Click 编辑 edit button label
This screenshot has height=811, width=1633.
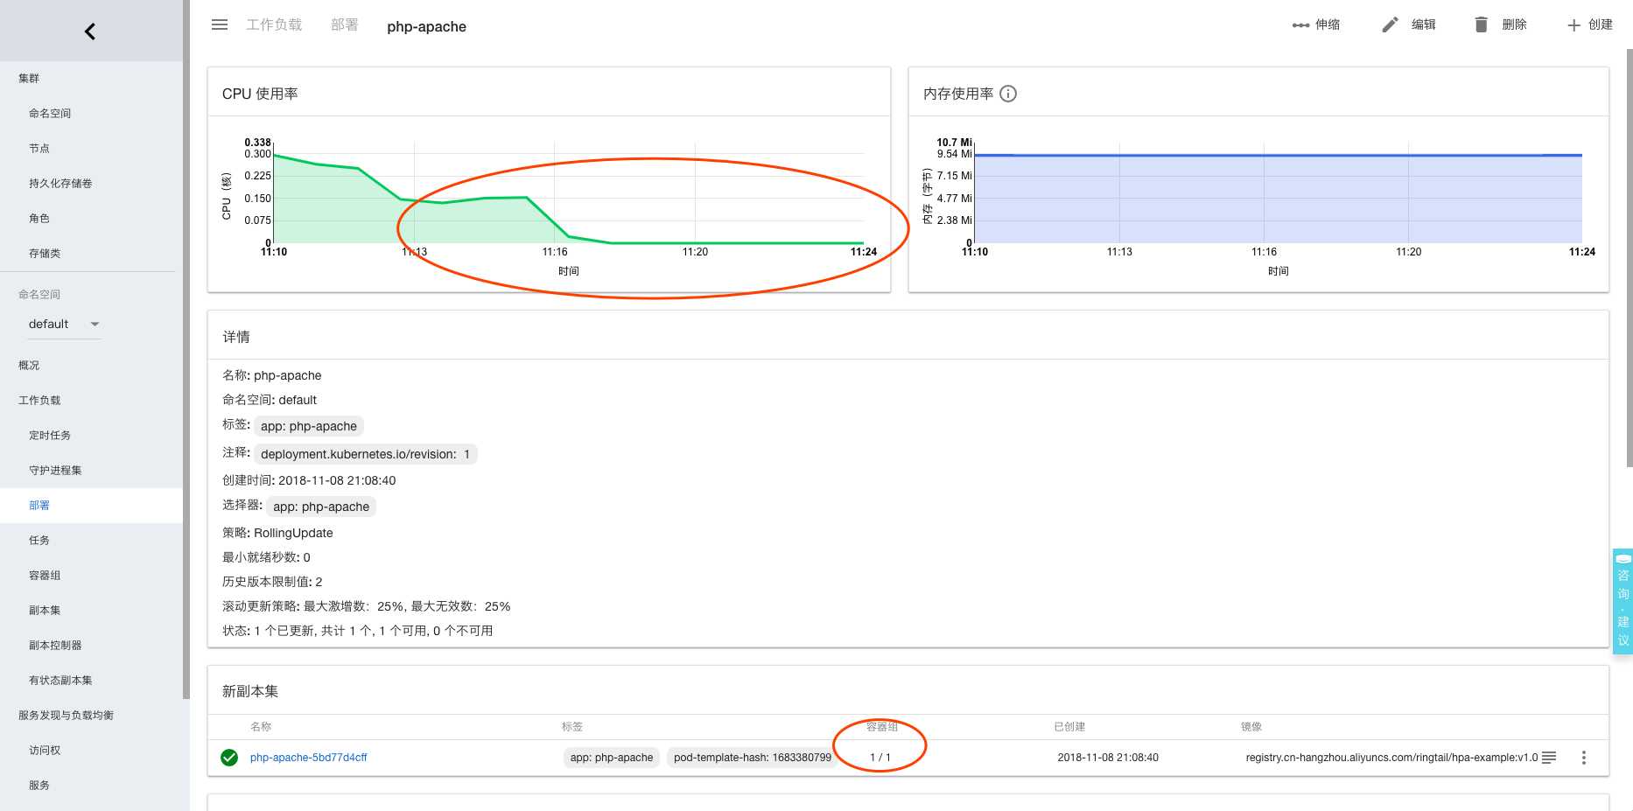(x=1424, y=24)
